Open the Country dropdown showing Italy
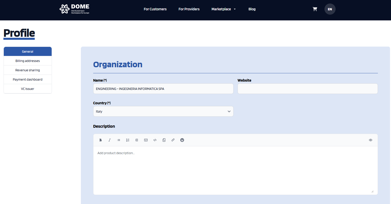Viewport: 391px width, 204px height. 163,111
